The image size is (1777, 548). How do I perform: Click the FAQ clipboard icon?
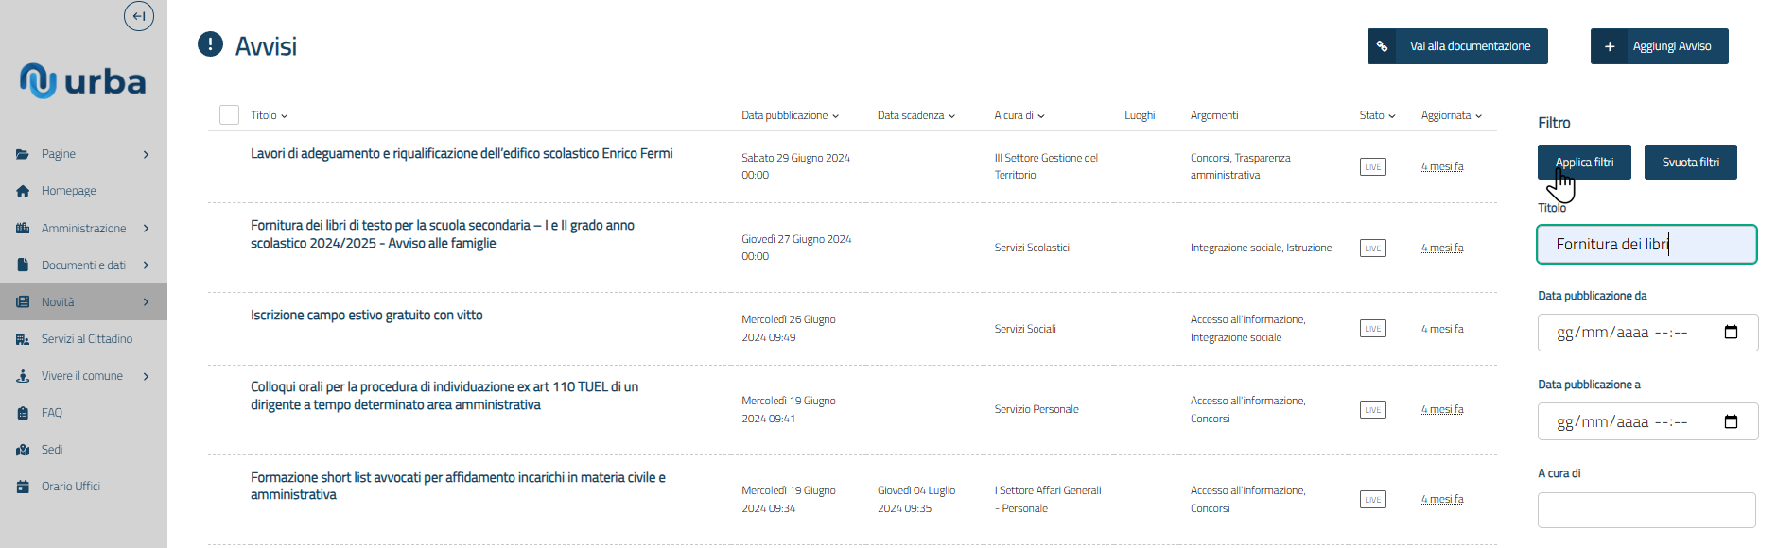(23, 413)
